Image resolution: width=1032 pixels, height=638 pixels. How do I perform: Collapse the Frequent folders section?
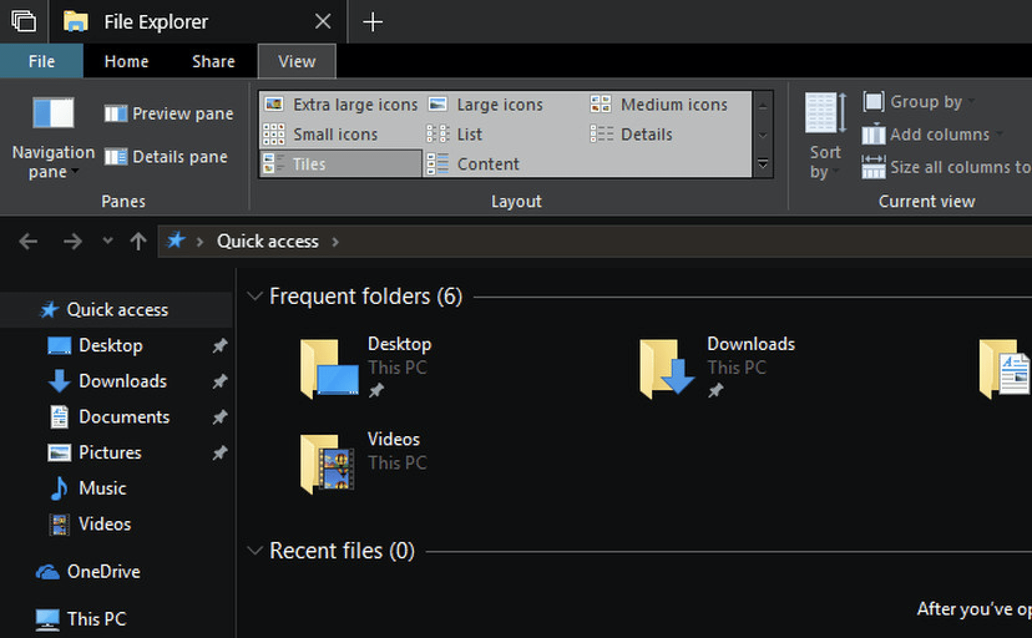pos(254,297)
